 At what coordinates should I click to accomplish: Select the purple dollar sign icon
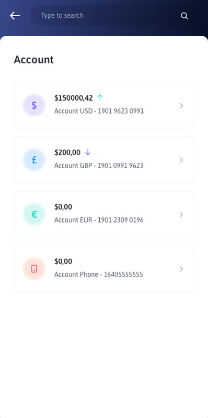34,105
